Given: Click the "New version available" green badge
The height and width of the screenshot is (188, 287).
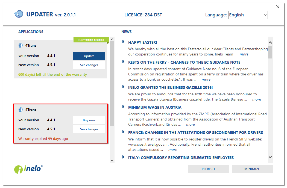Looking at the screenshot, I should tap(91, 40).
